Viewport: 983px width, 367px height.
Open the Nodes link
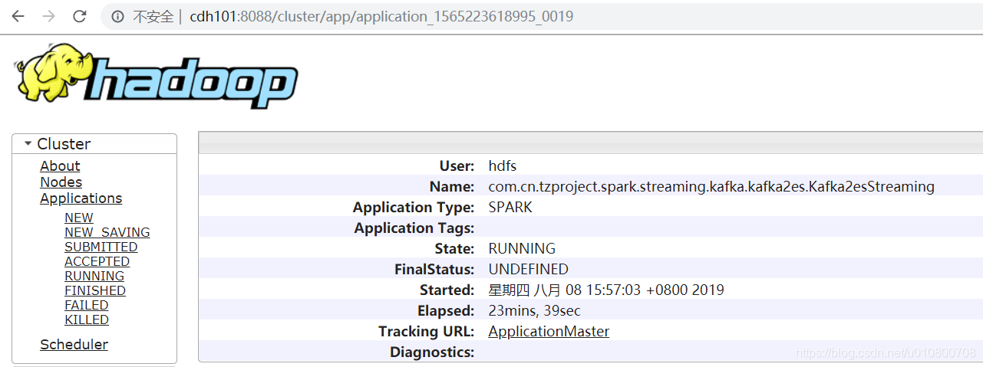[x=61, y=182]
